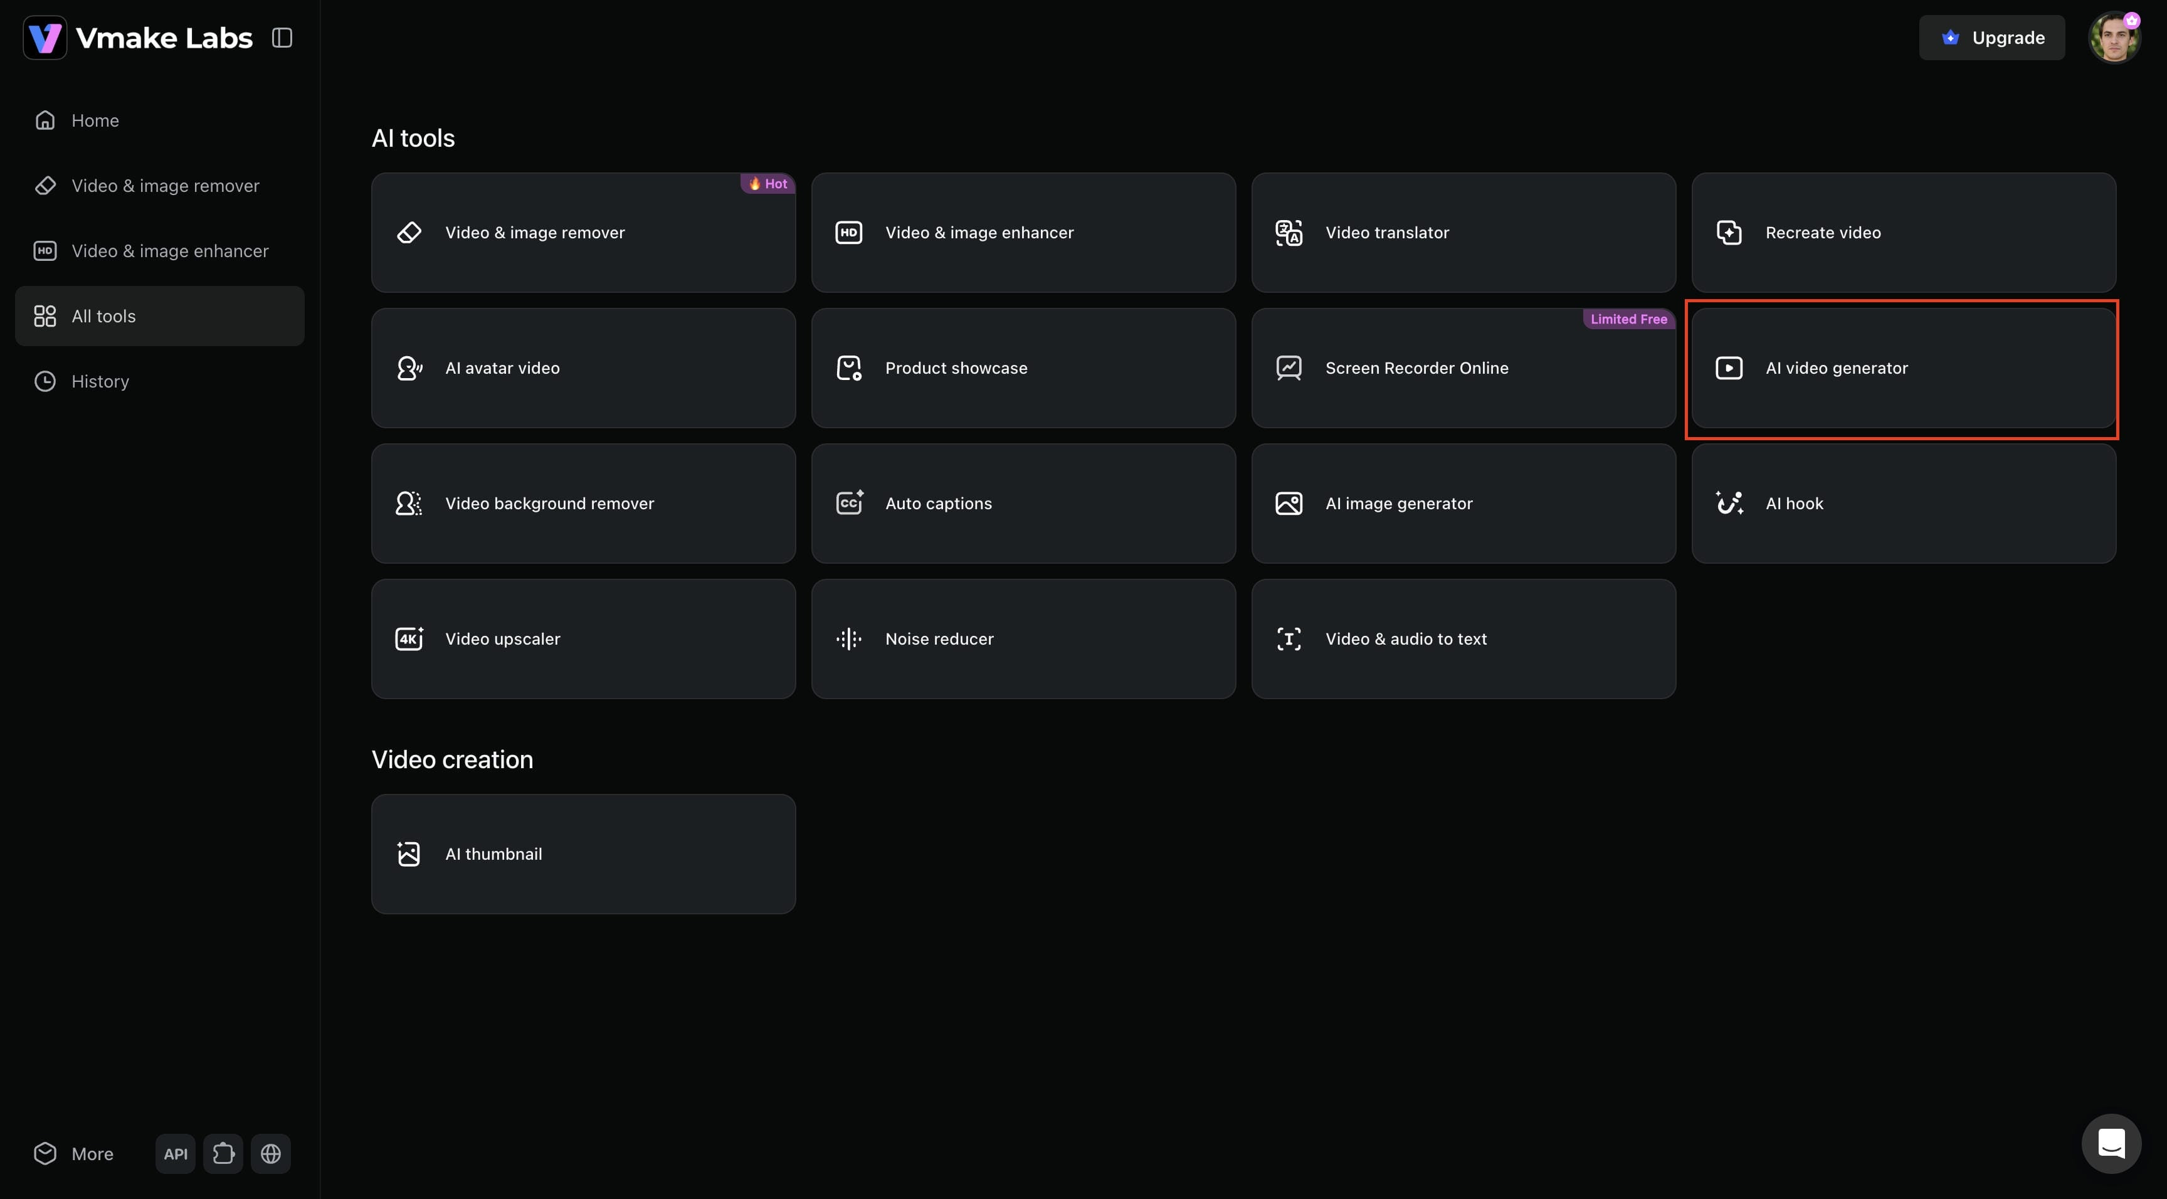
Task: Click the History clock icon in sidebar
Action: [x=45, y=381]
